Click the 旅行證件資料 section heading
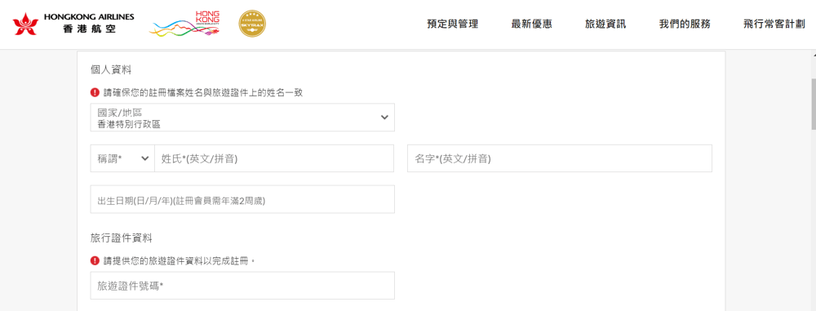This screenshot has height=311, width=816. tap(122, 238)
